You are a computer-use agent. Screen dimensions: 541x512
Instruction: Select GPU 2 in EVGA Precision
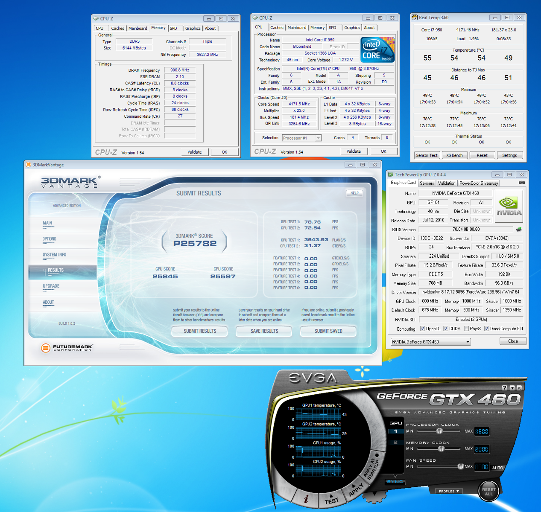(x=395, y=442)
